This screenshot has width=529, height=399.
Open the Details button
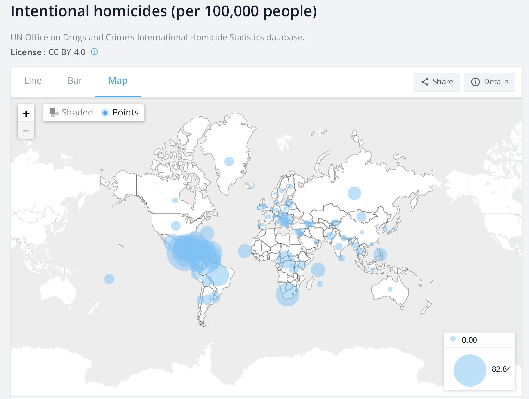click(489, 82)
